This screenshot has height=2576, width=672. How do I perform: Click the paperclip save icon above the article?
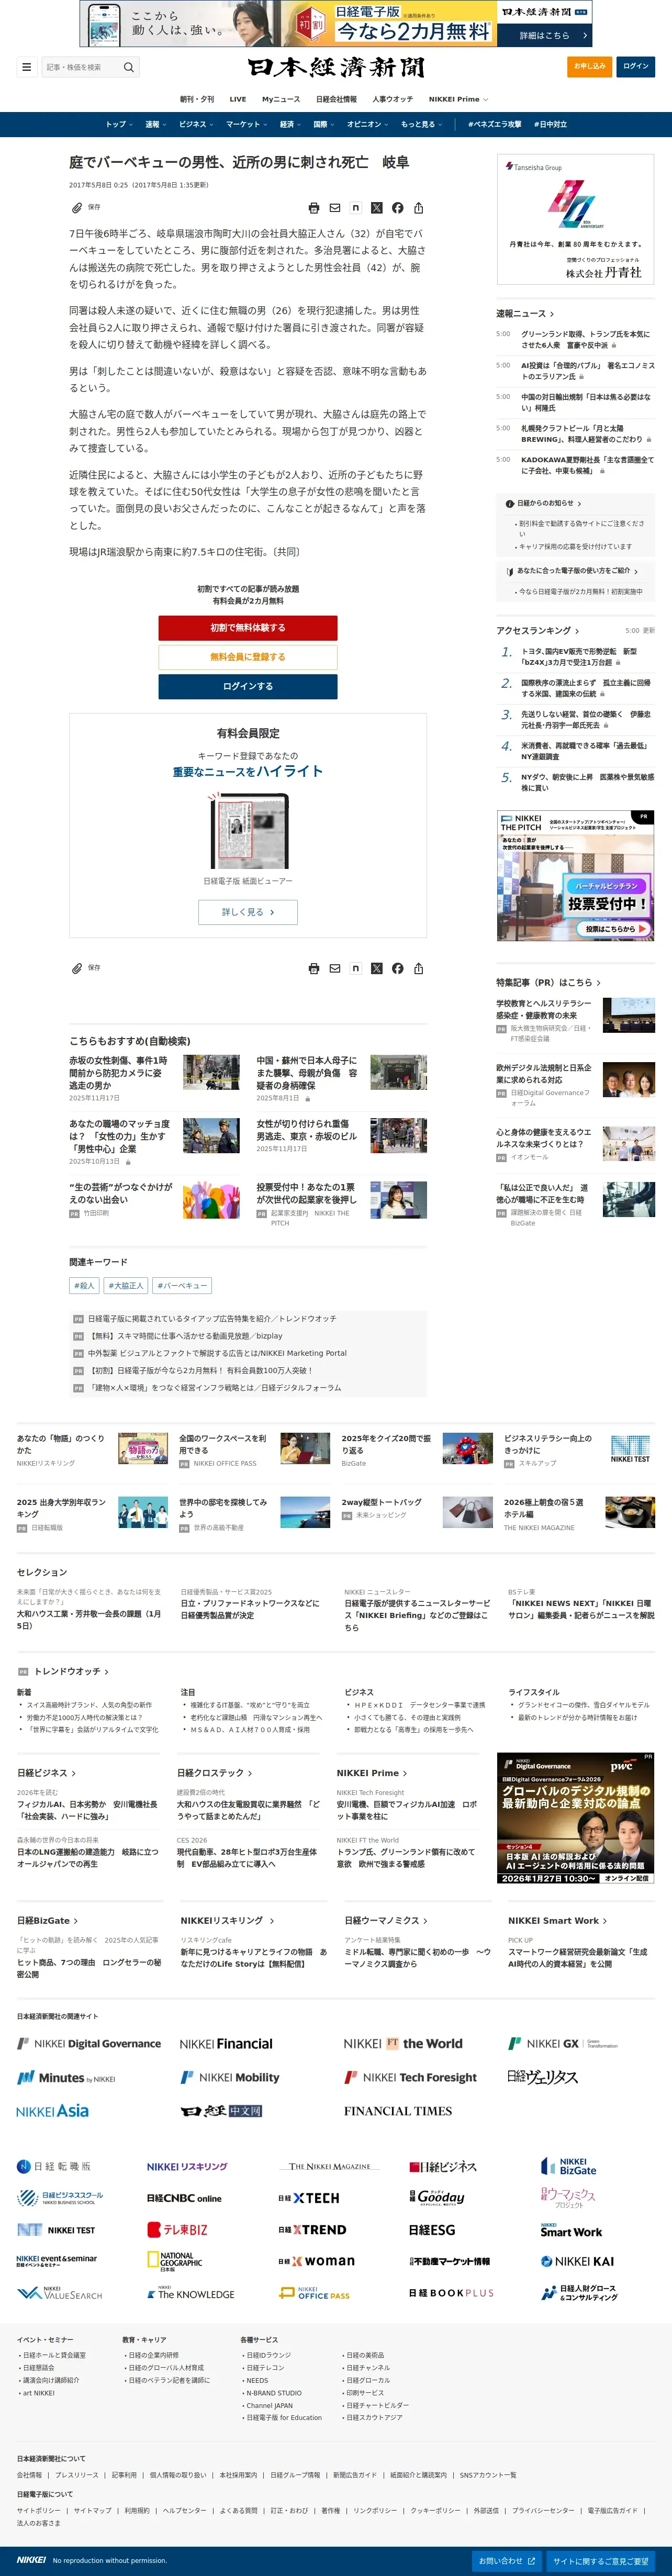[76, 208]
